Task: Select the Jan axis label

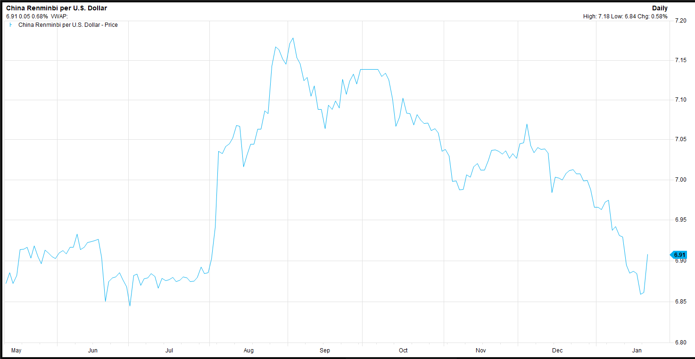Action: (x=637, y=350)
